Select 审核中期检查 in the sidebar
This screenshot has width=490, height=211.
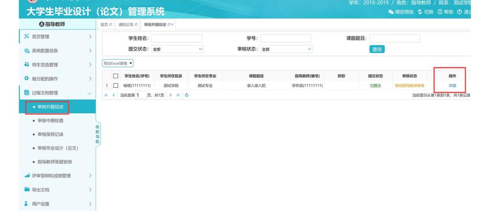pyautogui.click(x=52, y=121)
